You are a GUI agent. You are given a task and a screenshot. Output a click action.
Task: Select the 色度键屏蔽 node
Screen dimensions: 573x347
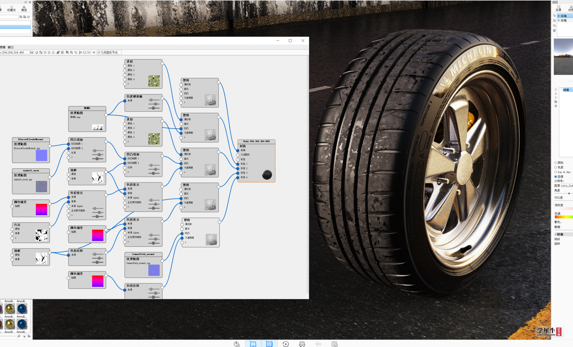point(143,103)
